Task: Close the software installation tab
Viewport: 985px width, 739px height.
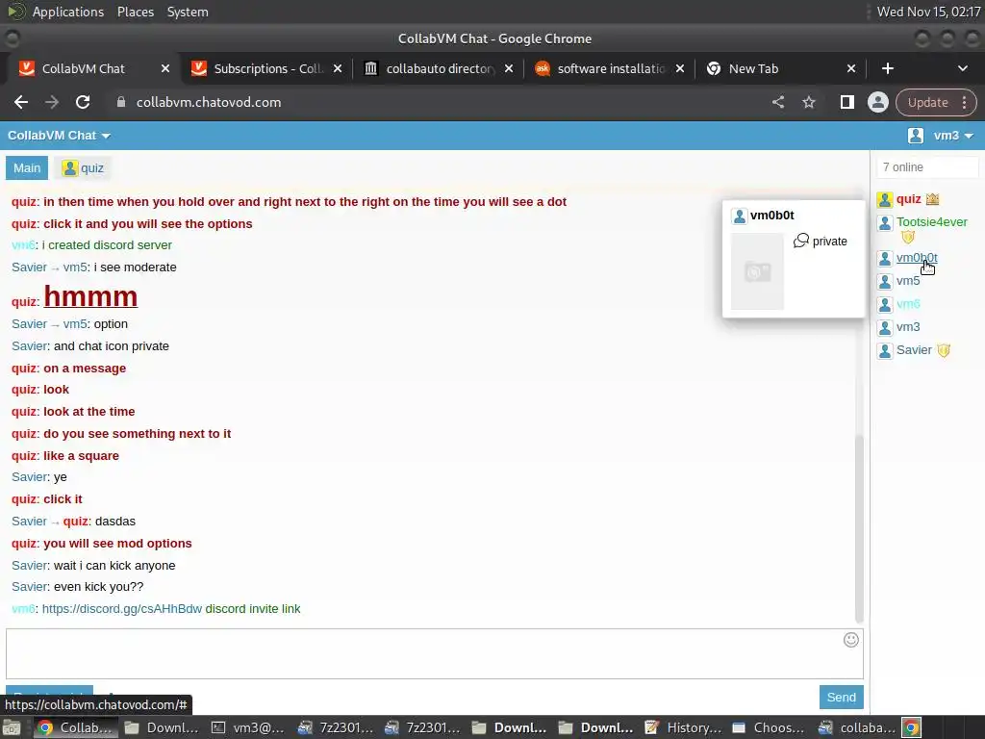Action: click(x=680, y=68)
